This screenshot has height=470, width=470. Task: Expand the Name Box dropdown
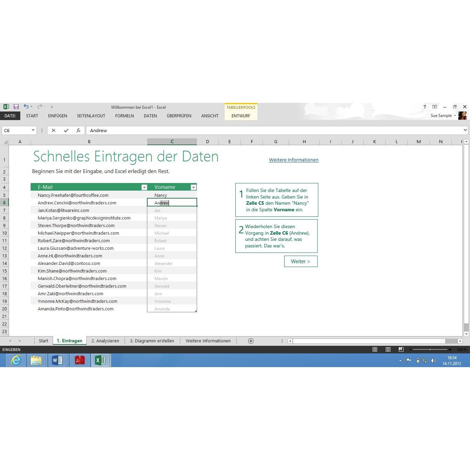[x=33, y=130]
